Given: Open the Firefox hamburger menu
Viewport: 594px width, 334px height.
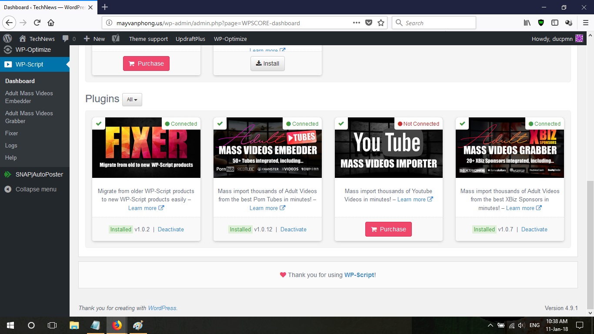Looking at the screenshot, I should pos(585,23).
